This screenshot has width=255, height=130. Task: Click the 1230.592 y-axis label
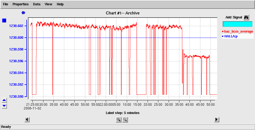click(16, 85)
